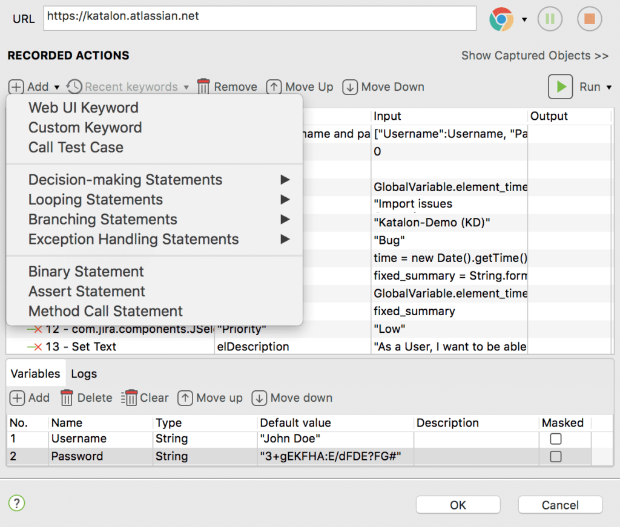Edit the URL input field

click(259, 19)
